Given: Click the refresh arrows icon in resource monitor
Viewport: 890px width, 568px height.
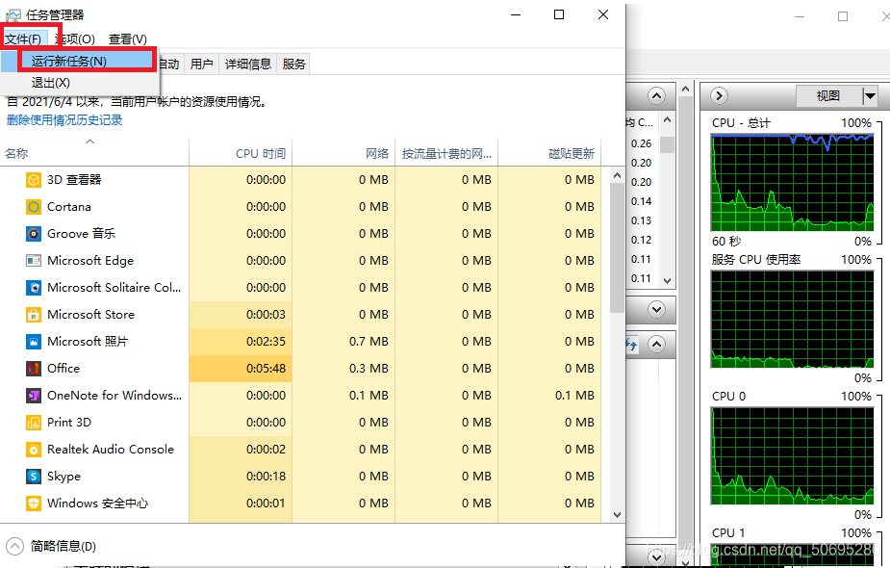Looking at the screenshot, I should [632, 345].
